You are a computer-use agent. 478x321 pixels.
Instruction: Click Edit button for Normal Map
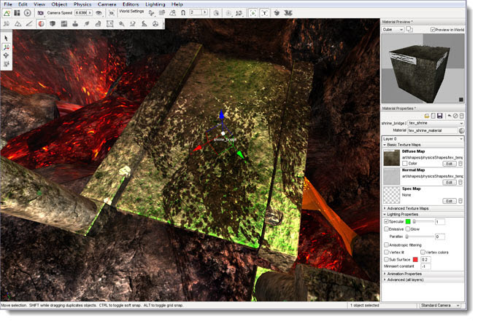450,182
